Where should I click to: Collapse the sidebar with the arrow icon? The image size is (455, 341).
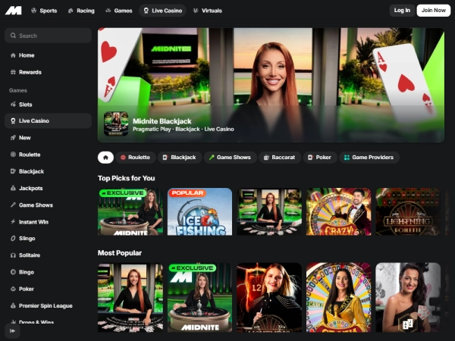(x=12, y=331)
